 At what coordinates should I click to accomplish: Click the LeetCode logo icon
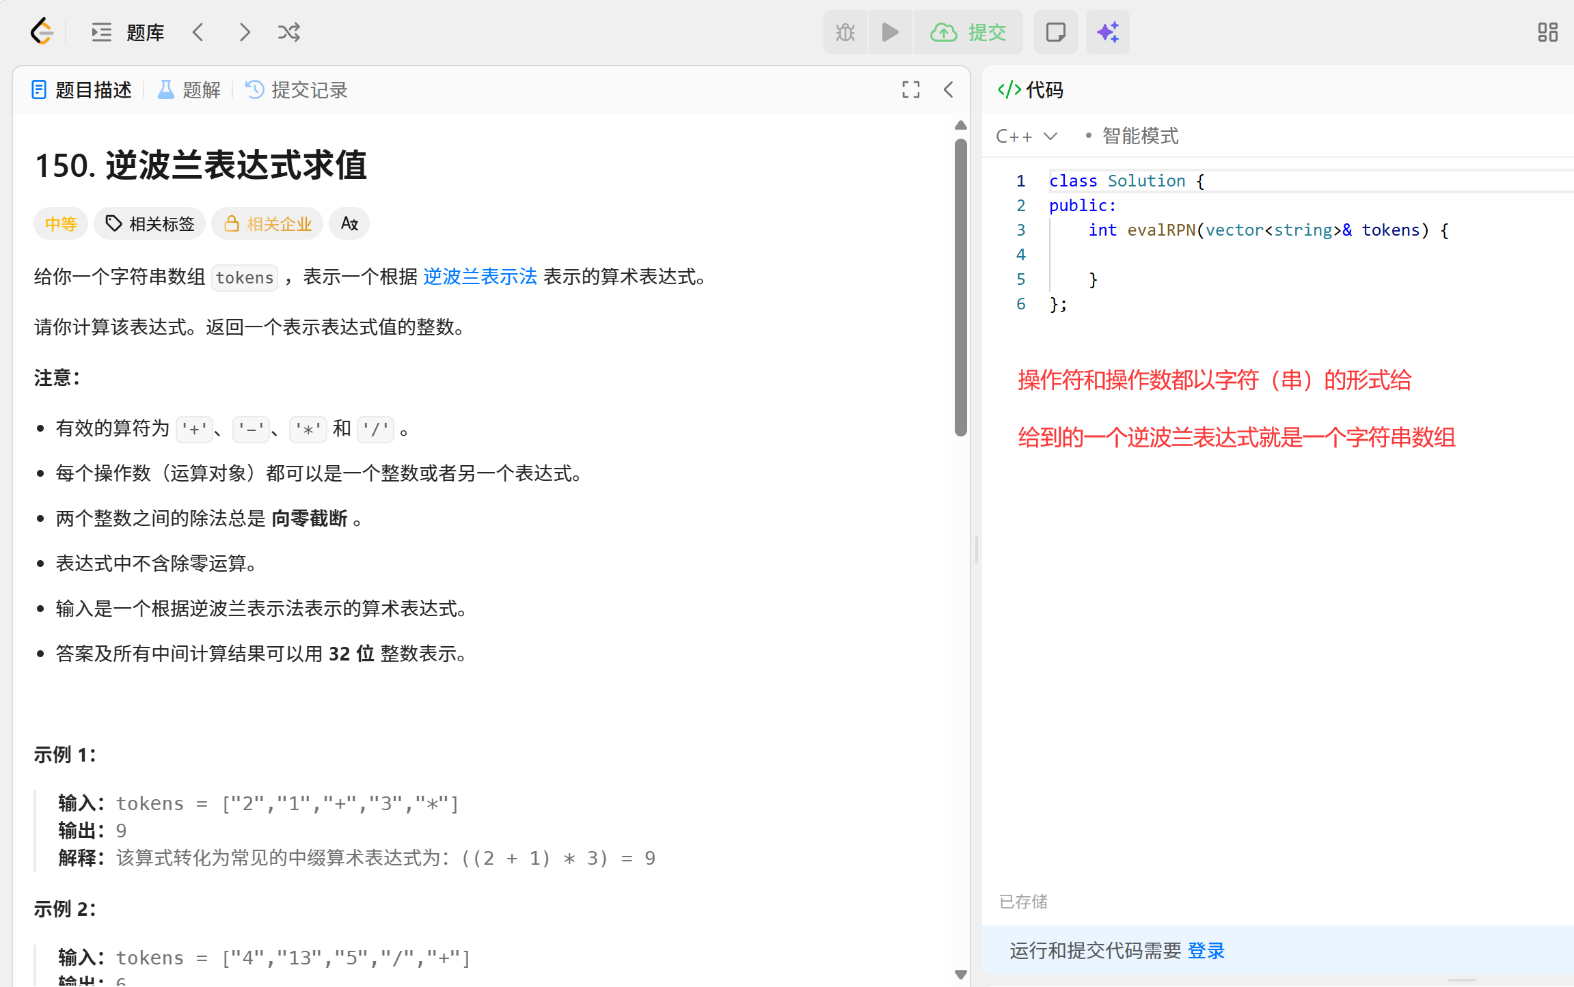point(42,32)
